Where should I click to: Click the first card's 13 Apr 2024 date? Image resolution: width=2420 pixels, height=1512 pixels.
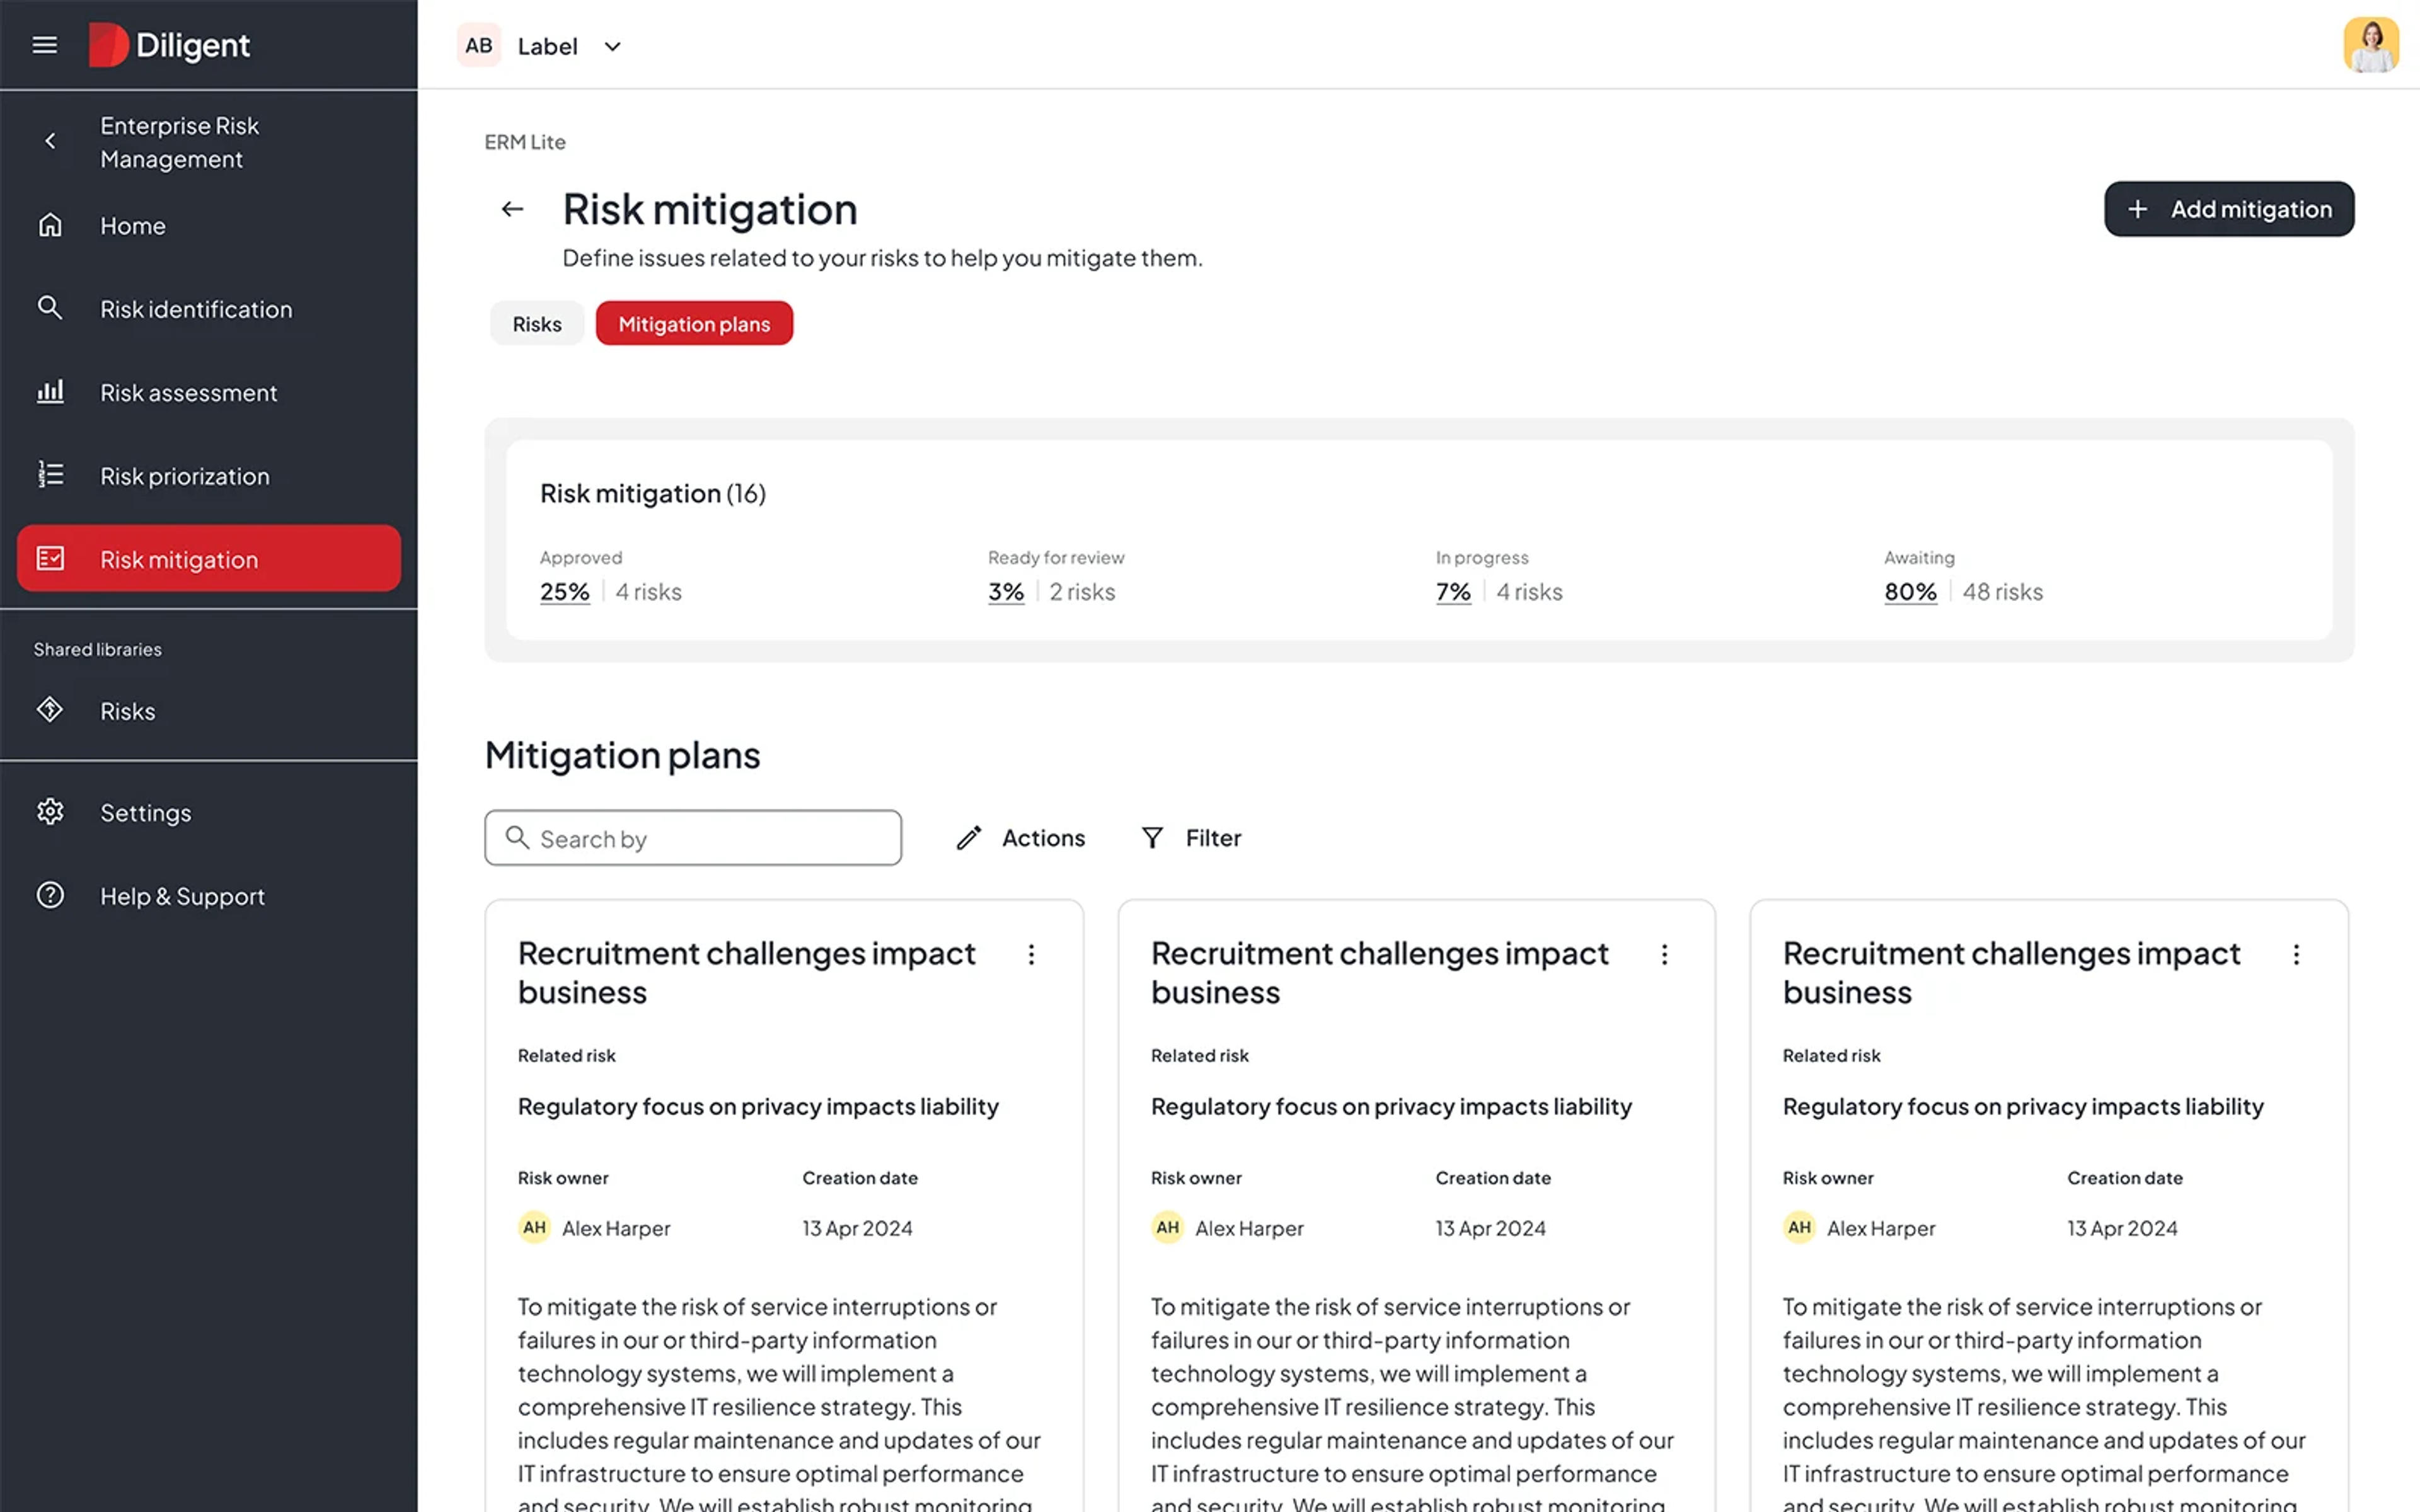857,1228
